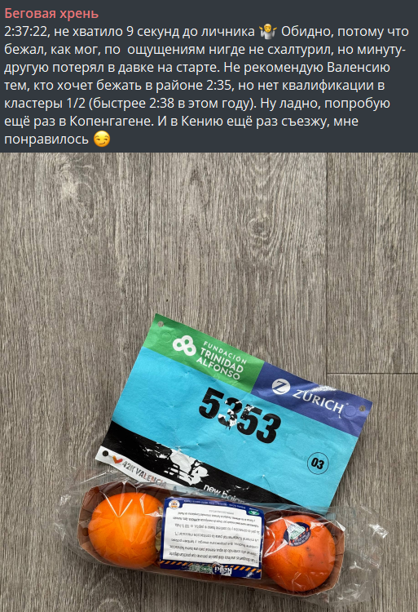Open the attached race bib photo
The width and height of the screenshot is (418, 612).
pyautogui.click(x=209, y=382)
